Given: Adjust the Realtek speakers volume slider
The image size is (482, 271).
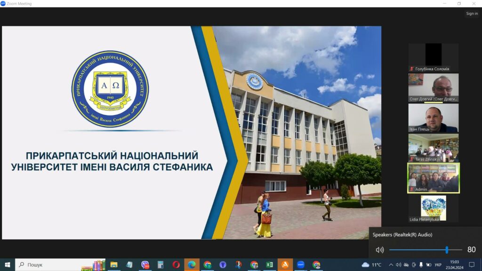Looking at the screenshot, I should click(446, 250).
